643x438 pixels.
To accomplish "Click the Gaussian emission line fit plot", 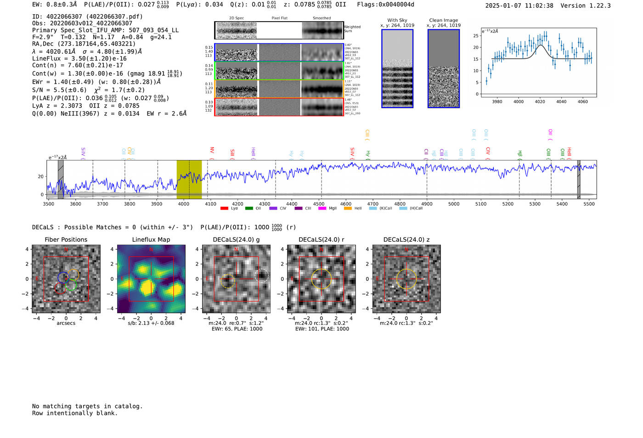I will pos(538,63).
